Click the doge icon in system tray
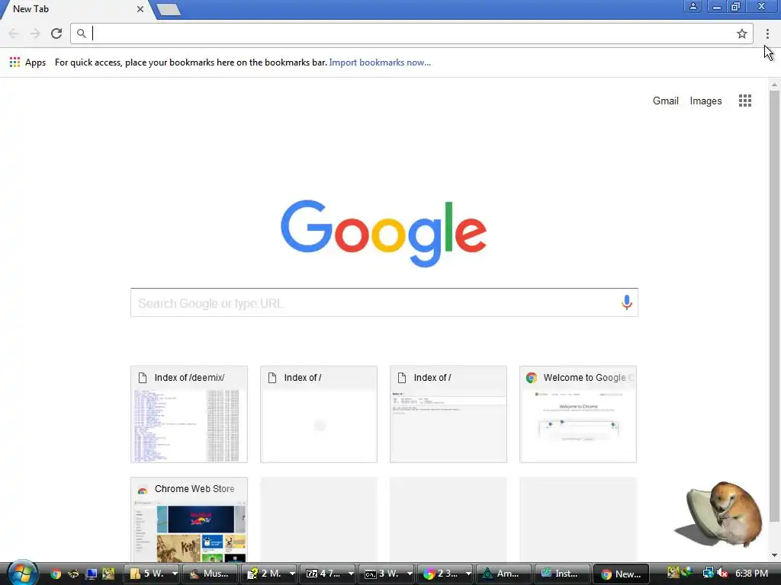 click(673, 573)
